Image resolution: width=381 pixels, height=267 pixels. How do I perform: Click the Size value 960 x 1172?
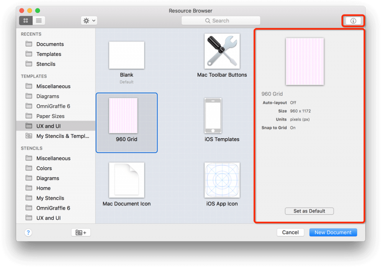(300, 111)
